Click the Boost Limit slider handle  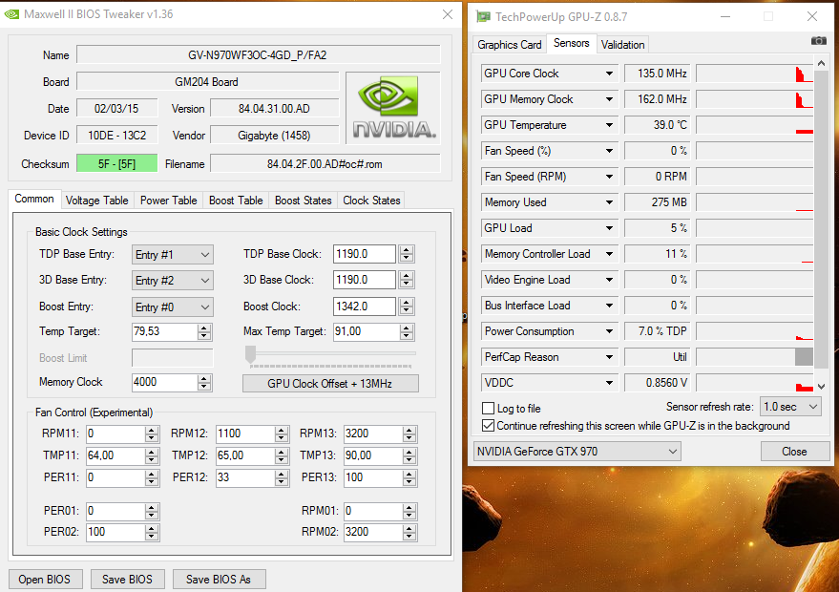click(x=250, y=354)
